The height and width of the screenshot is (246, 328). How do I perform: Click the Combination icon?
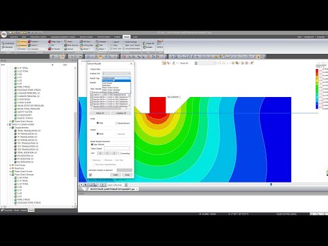pos(8,43)
